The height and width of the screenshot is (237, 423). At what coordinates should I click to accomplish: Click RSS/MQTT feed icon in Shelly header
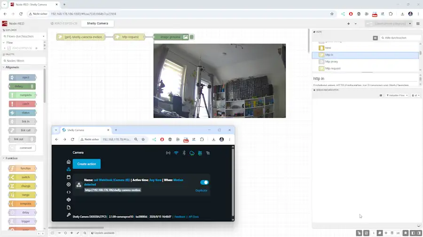coord(200,153)
